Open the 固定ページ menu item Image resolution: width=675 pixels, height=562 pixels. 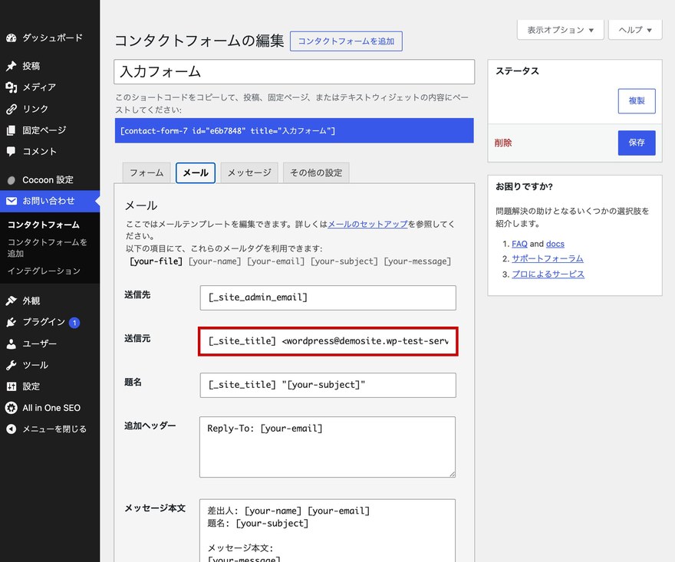[x=50, y=130]
